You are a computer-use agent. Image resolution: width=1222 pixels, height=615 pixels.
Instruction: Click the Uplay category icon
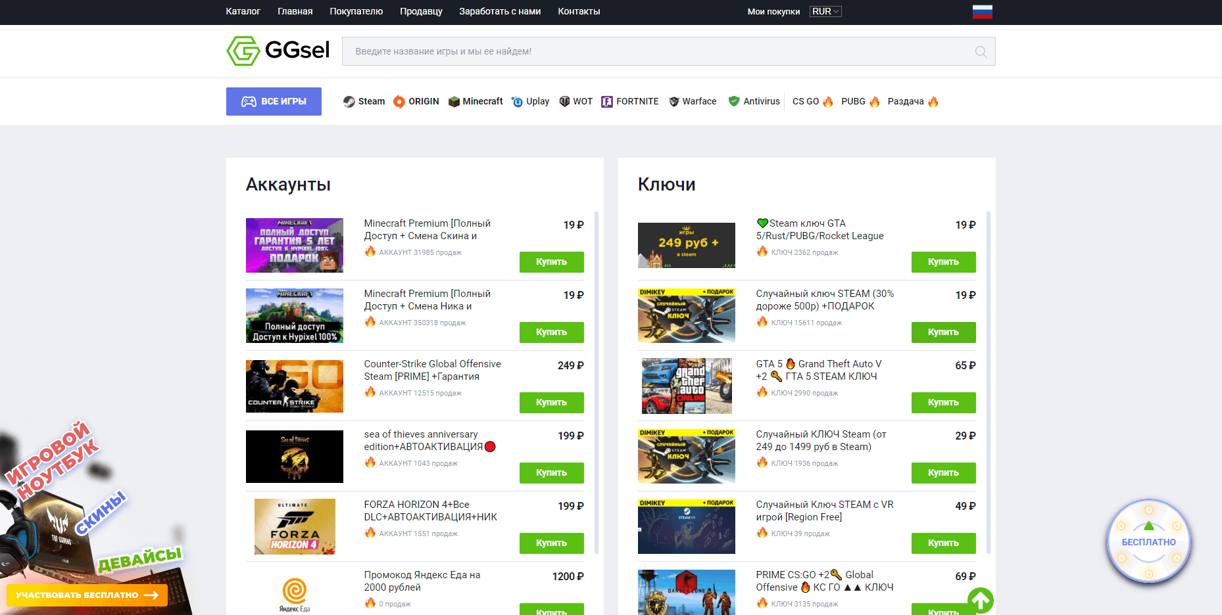pyautogui.click(x=517, y=101)
